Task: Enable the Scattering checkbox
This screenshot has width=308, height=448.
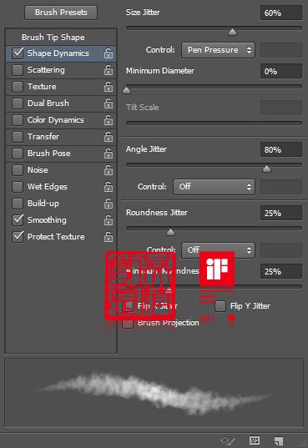Action: [18, 70]
